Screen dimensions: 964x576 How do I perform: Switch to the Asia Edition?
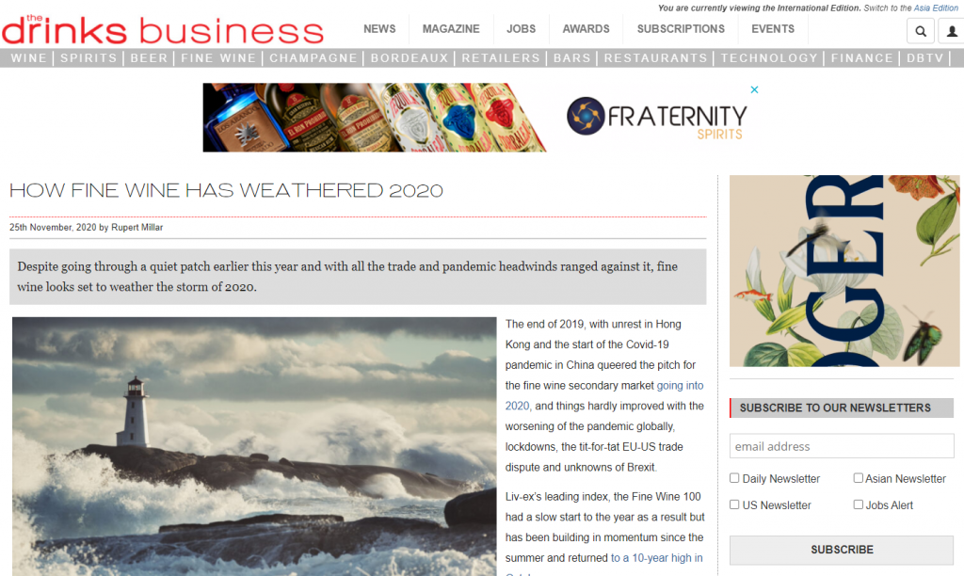click(936, 8)
